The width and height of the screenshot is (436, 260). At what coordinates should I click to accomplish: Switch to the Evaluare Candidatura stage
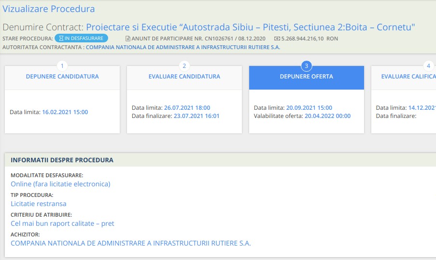184,77
